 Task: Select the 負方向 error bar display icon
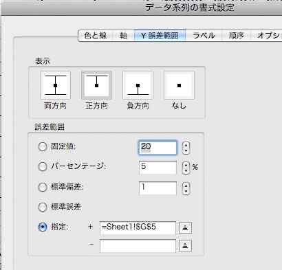[138, 85]
